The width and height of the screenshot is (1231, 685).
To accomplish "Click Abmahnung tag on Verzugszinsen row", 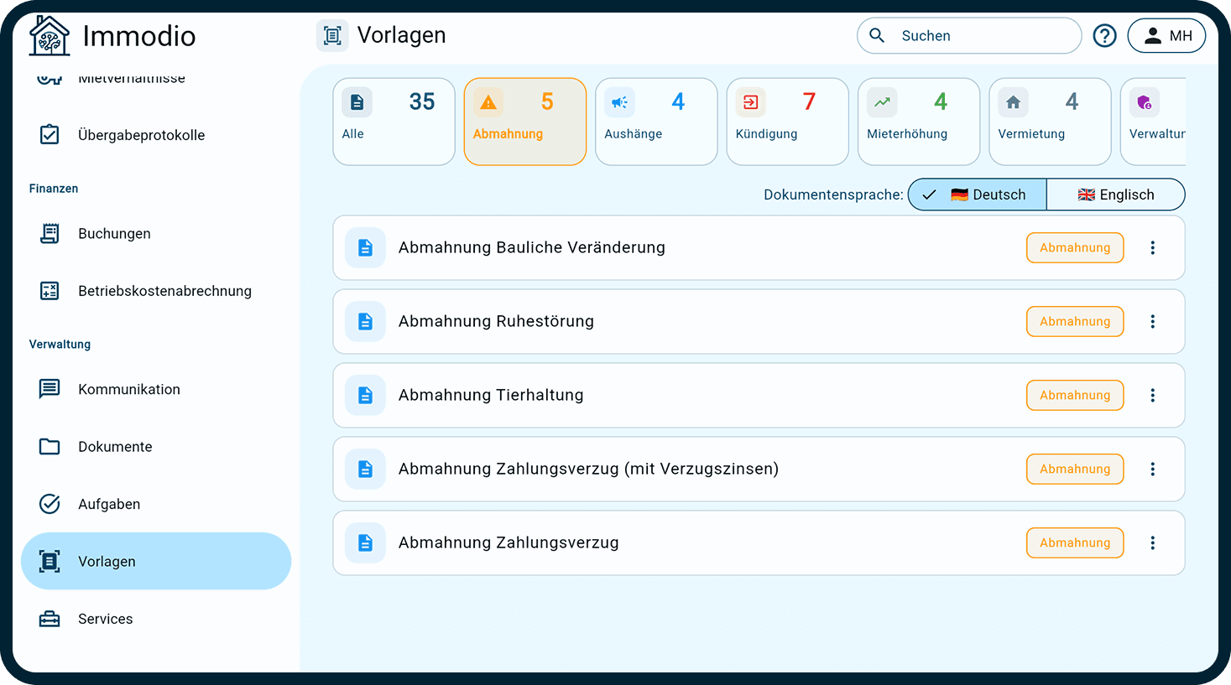I will 1075,470.
